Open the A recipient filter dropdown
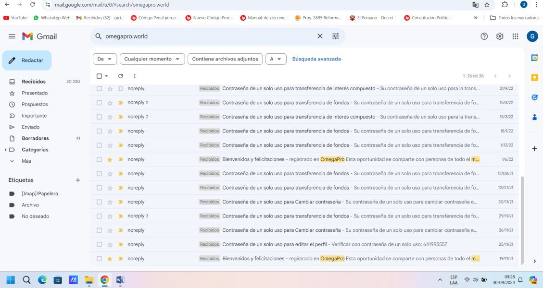 tap(276, 59)
